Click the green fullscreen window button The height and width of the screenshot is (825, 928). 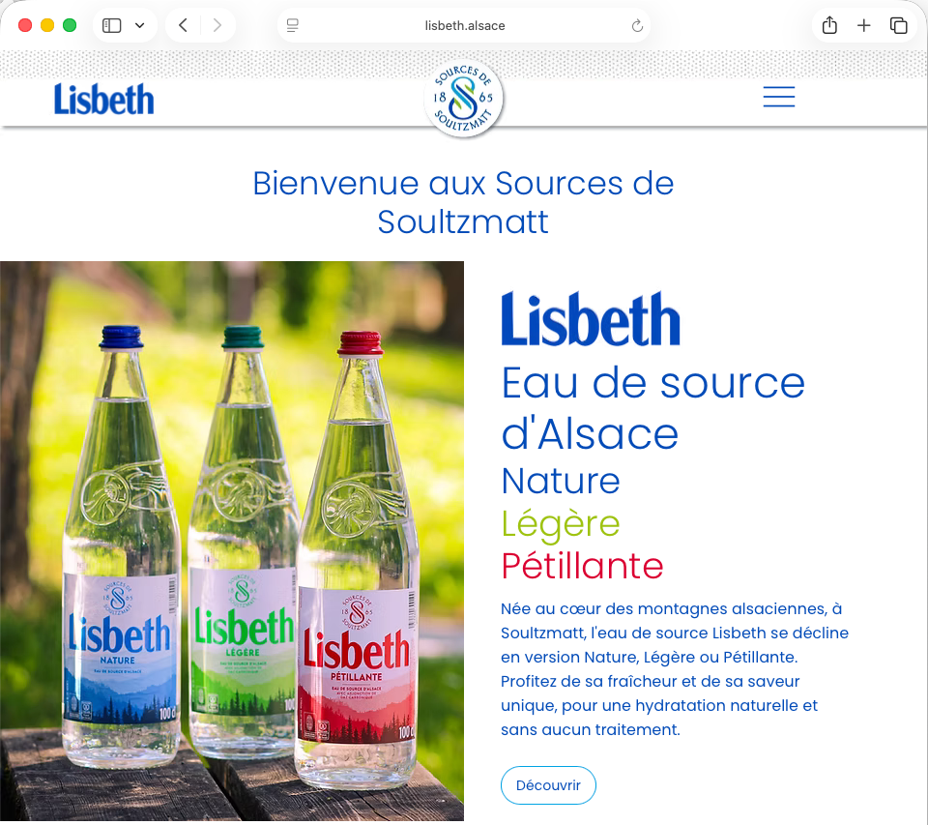point(70,25)
